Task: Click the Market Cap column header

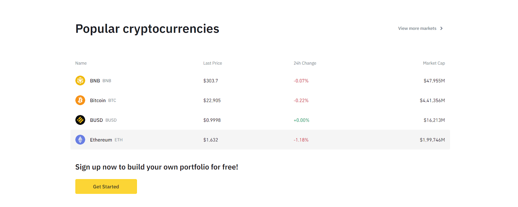Action: [434, 63]
